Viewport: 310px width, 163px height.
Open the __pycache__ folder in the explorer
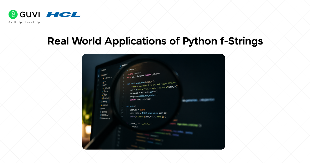point(107,78)
